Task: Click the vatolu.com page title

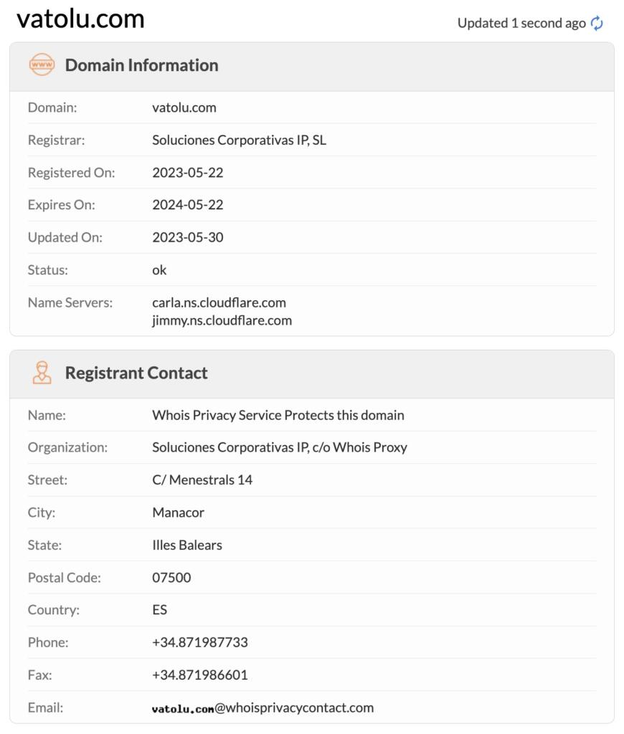Action: click(80, 19)
